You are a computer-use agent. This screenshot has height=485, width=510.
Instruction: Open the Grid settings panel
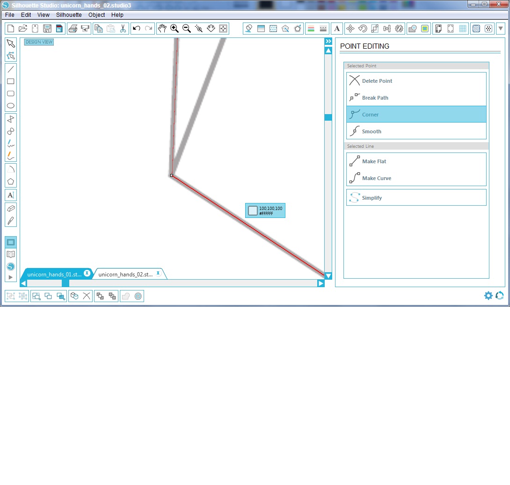pos(463,29)
